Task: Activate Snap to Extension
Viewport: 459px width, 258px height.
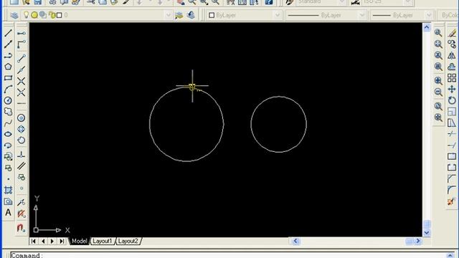Action: [21, 103]
